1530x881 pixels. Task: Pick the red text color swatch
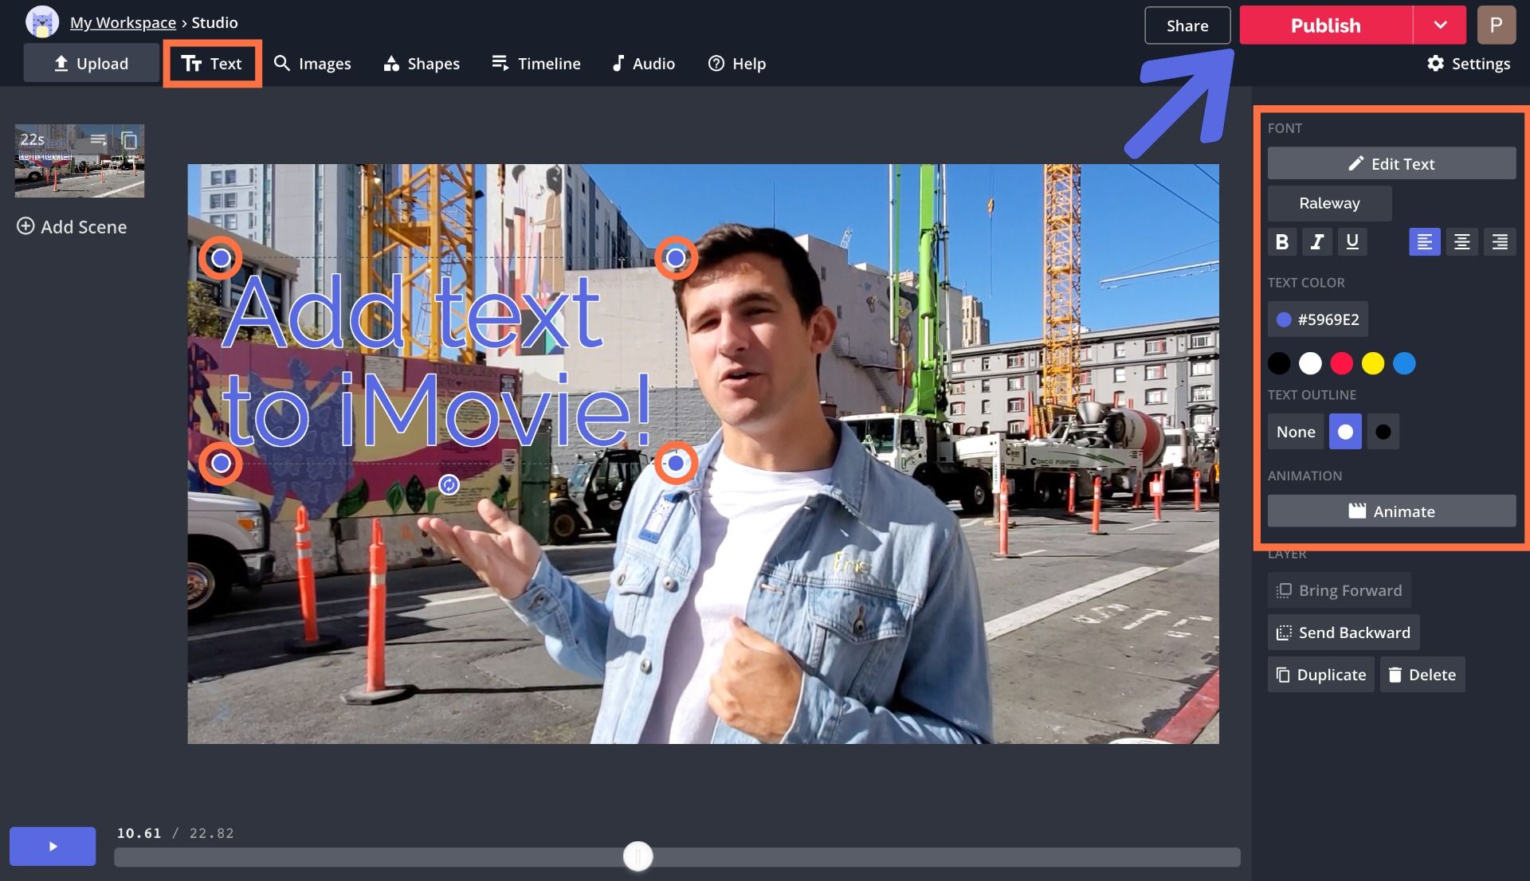1341,363
